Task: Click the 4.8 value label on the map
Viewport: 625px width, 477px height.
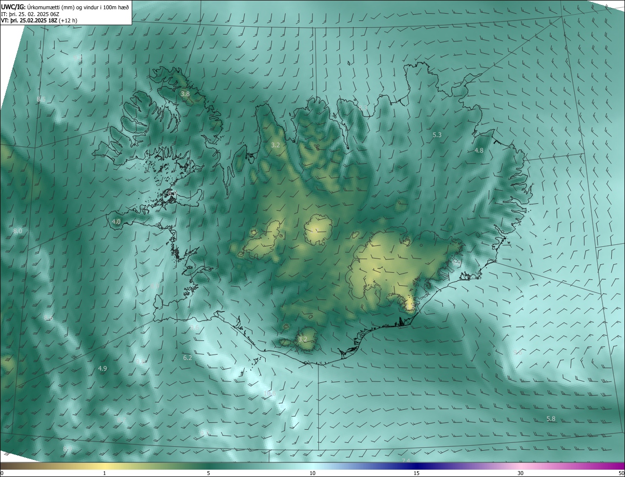Action: (x=479, y=151)
